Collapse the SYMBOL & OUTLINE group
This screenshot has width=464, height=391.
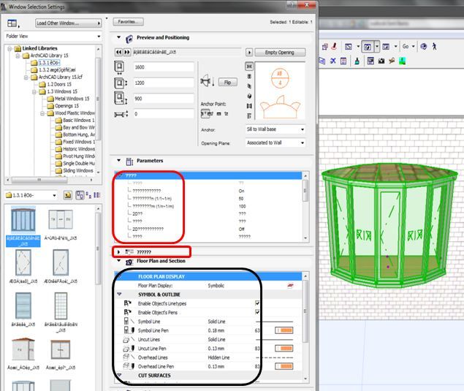coord(119,295)
